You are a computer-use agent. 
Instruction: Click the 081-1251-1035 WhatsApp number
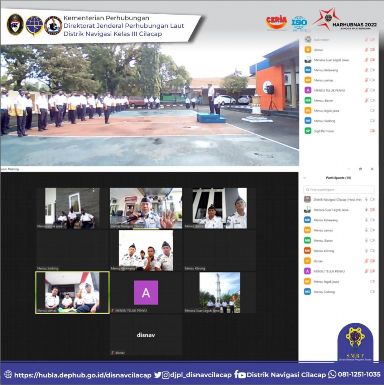click(359, 374)
